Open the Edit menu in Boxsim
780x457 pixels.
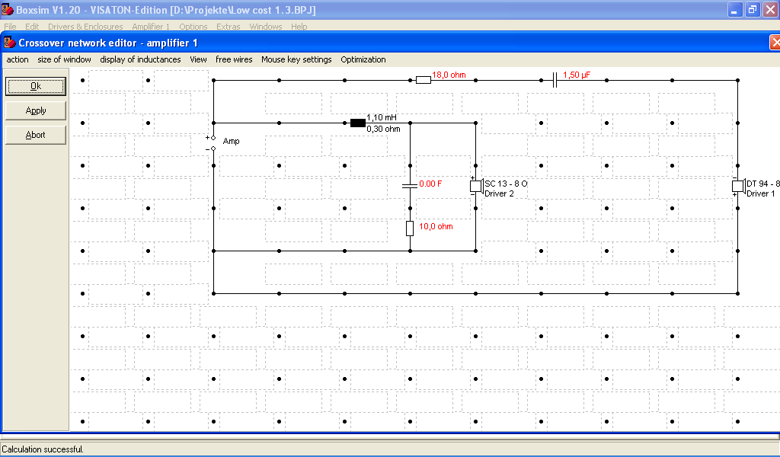pyautogui.click(x=32, y=27)
